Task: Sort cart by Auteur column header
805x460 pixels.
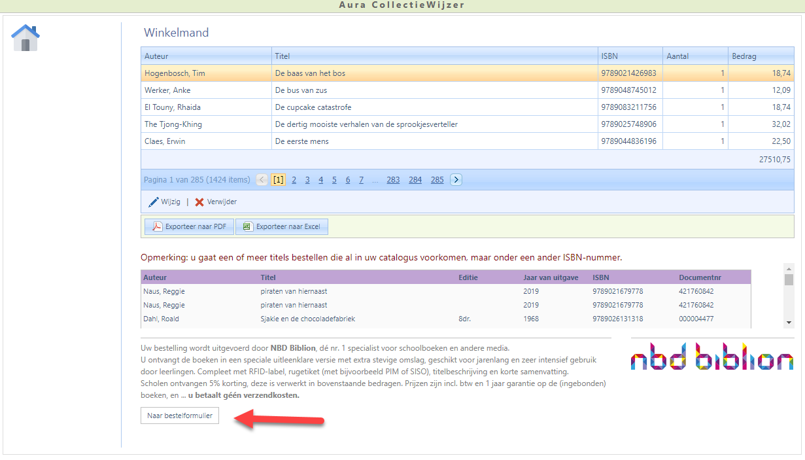Action: (156, 56)
